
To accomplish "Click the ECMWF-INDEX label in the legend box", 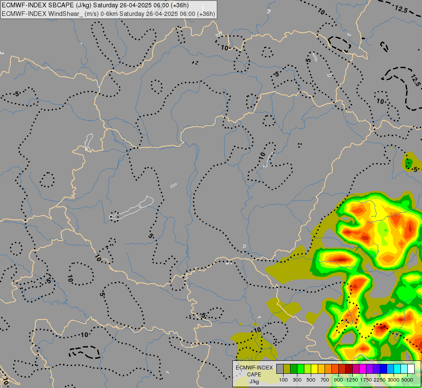I will click(254, 368).
